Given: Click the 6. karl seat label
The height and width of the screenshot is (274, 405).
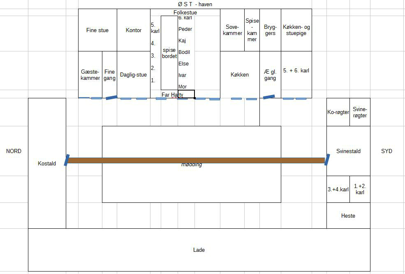Looking at the screenshot, I should [185, 18].
